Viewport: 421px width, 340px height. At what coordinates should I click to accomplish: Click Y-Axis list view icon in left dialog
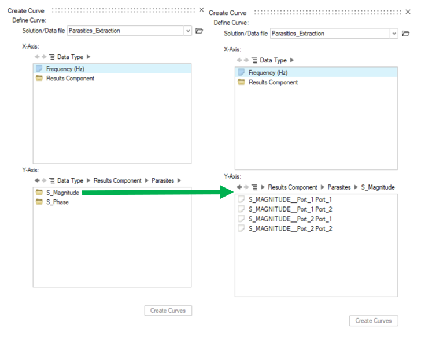point(51,180)
